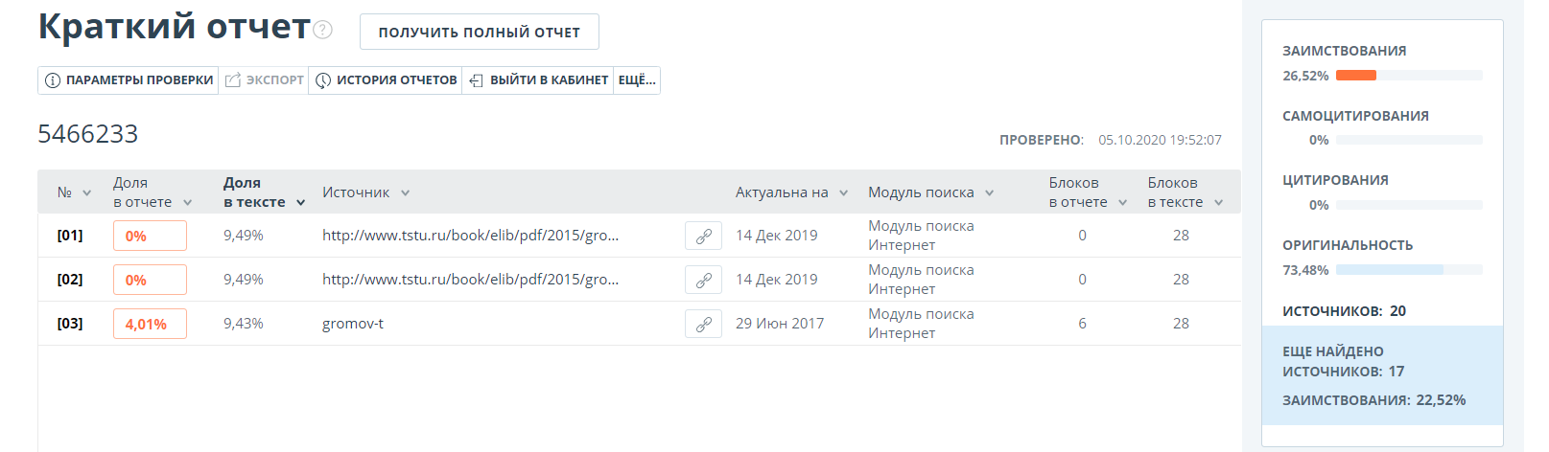The image size is (1549, 452).
Task: Open the link icon for source [01]
Action: click(x=703, y=236)
